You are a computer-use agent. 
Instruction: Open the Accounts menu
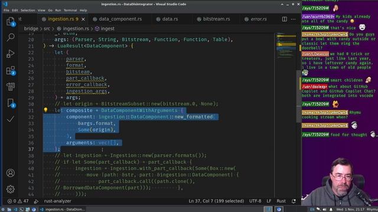coord(11,173)
